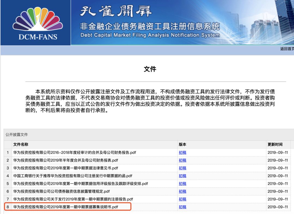The image size is (294, 214).
Task: Open 初稿 link for 信用评级报告 row
Action: click(182, 184)
